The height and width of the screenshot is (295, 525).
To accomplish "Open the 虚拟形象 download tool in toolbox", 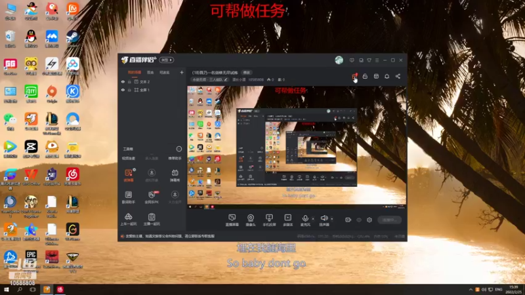I will coord(152,175).
